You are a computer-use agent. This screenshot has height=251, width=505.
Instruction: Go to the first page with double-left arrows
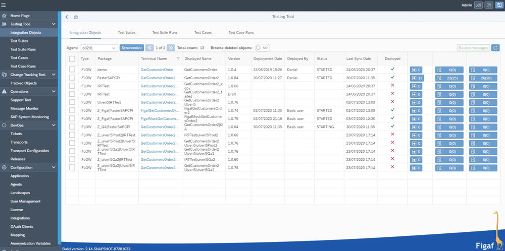(x=149, y=48)
